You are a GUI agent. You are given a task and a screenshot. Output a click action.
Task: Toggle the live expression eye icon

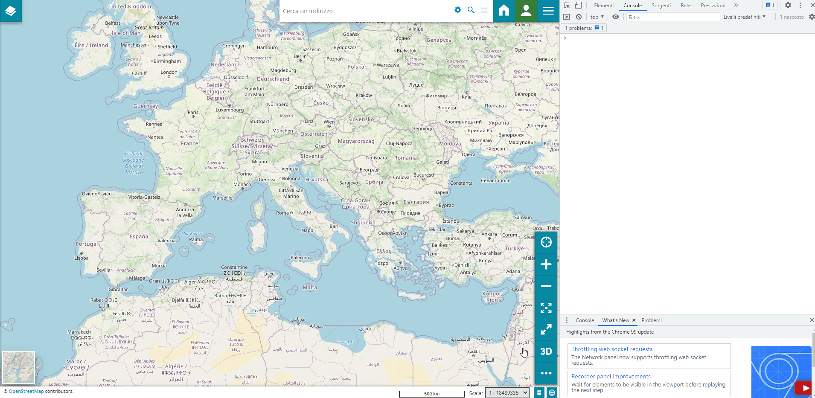click(x=616, y=17)
